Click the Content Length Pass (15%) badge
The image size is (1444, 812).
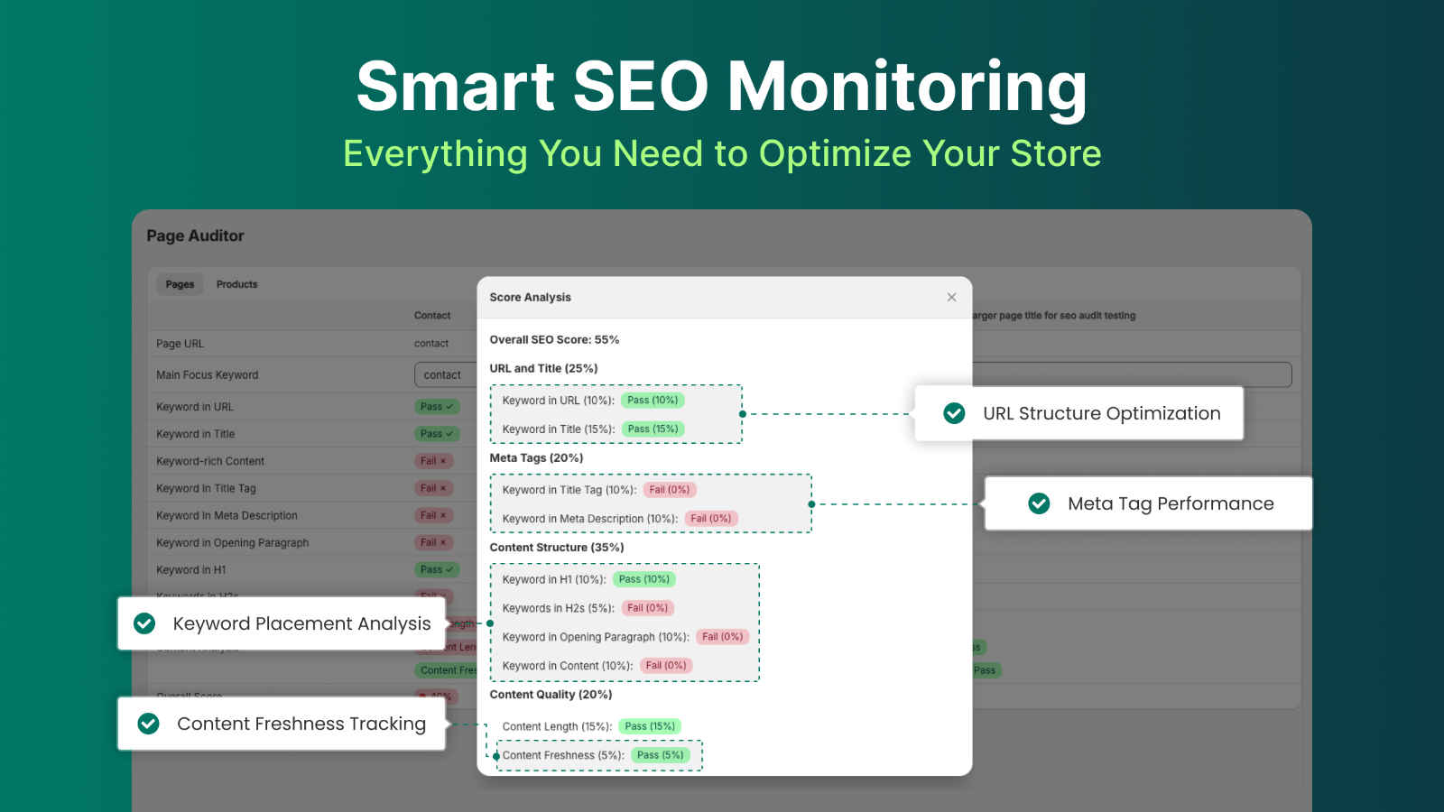(x=649, y=725)
